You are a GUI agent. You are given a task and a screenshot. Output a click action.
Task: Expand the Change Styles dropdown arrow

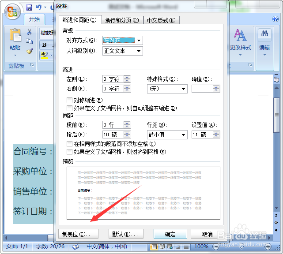pos(240,55)
